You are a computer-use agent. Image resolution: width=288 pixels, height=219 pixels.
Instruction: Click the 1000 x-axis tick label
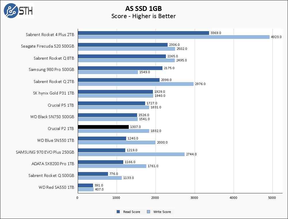click(116, 198)
